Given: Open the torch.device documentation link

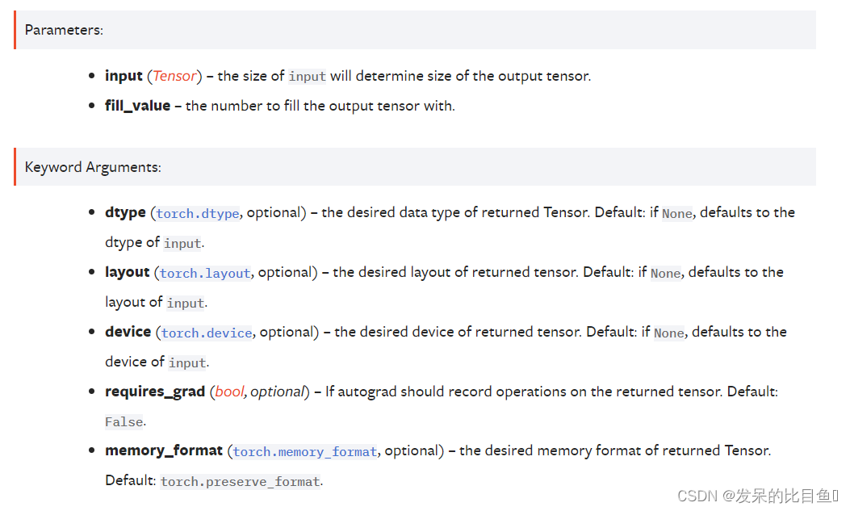Looking at the screenshot, I should (x=207, y=333).
